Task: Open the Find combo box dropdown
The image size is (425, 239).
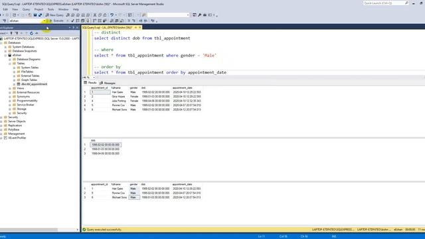Action: point(188,15)
